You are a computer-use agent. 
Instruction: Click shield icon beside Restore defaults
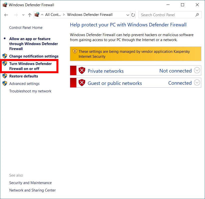(x=5, y=76)
